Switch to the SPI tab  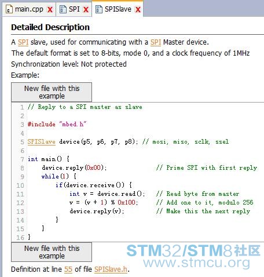pos(74,9)
